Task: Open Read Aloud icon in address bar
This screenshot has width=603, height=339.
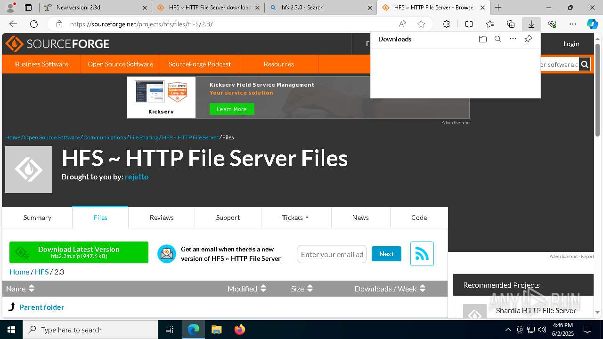Action: point(402,24)
